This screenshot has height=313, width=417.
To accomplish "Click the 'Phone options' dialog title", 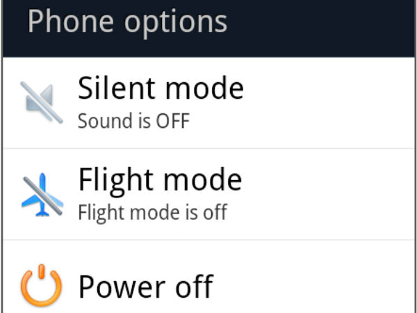I will click(127, 22).
